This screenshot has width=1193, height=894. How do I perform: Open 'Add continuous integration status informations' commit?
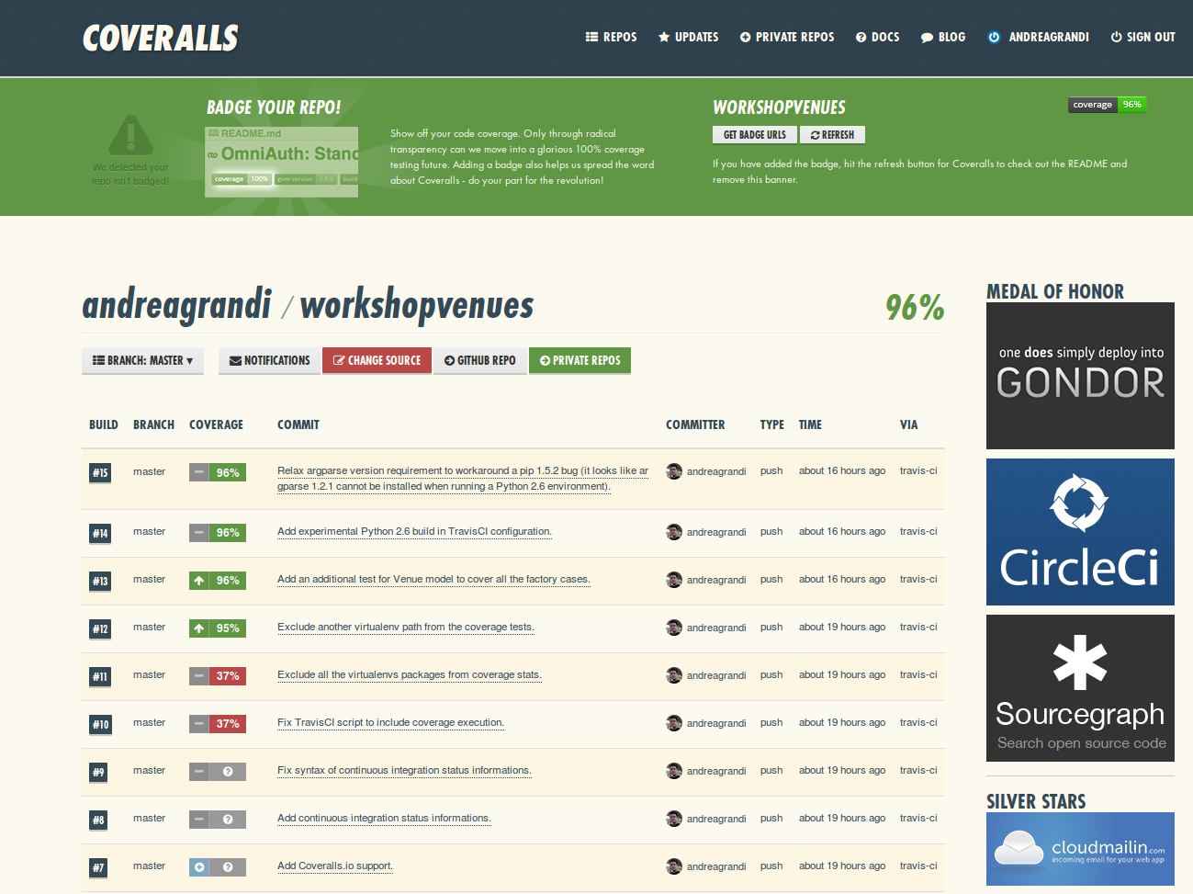(385, 819)
